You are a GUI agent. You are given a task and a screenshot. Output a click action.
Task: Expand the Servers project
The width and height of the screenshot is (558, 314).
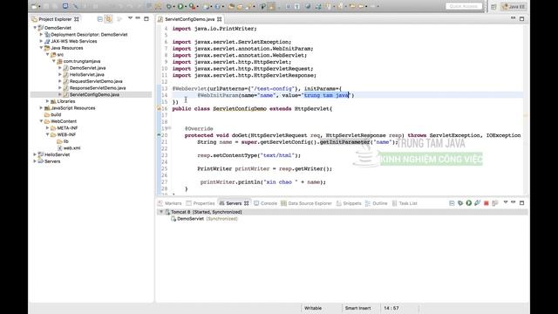[35, 161]
